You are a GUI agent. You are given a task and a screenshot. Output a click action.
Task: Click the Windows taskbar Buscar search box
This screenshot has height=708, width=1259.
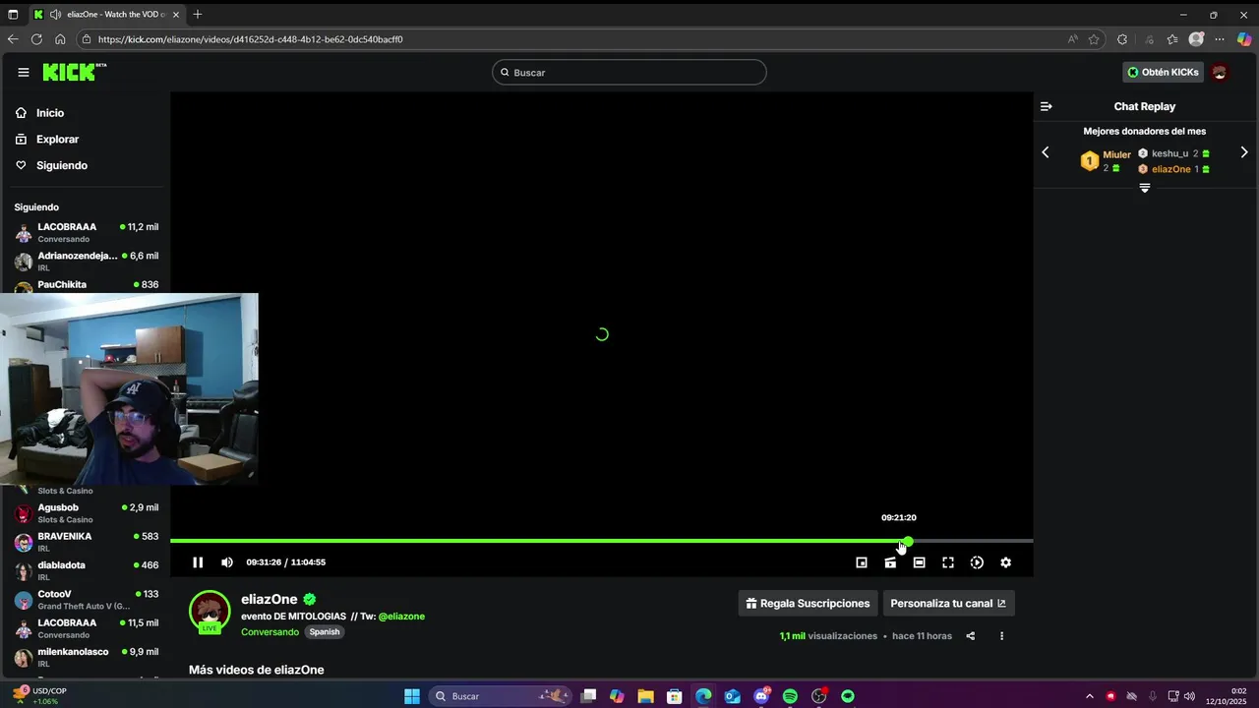(502, 696)
